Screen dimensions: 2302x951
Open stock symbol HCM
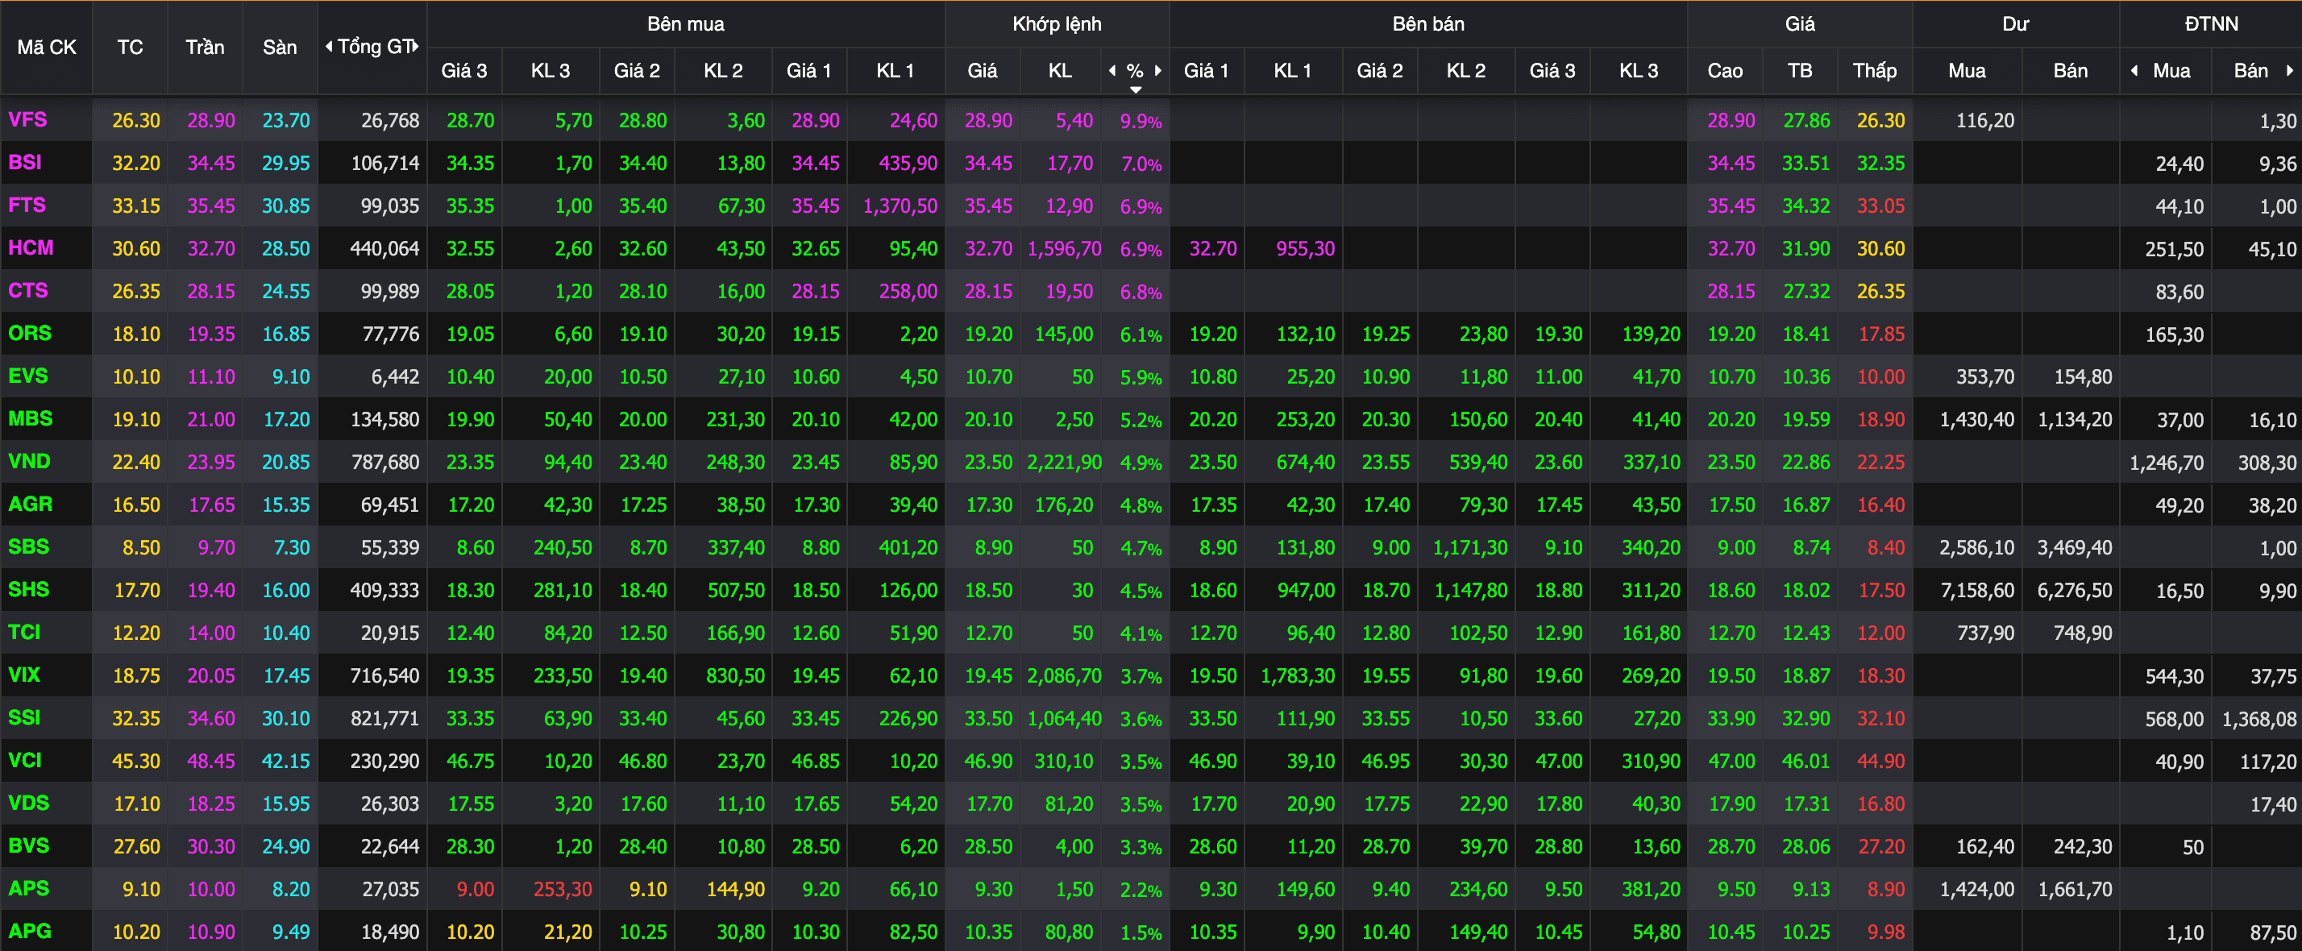[31, 247]
